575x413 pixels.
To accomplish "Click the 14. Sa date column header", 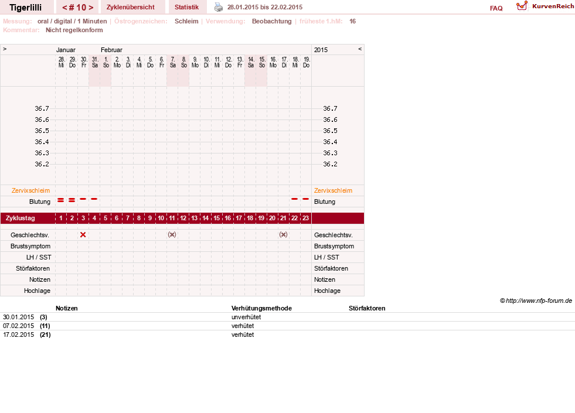I will click(x=251, y=62).
